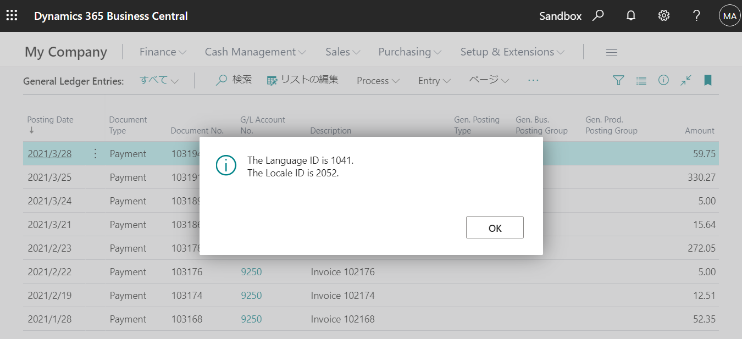Screen dimensions: 742x339
Task: Open the Help question mark icon
Action: [x=696, y=15]
